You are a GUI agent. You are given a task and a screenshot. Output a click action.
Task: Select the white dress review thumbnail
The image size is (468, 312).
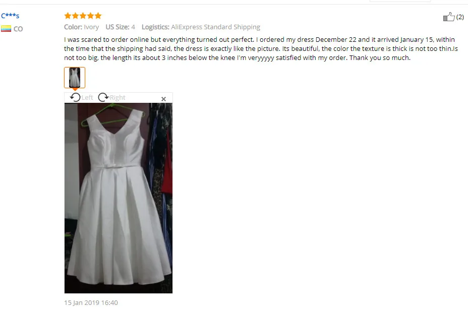pos(75,78)
